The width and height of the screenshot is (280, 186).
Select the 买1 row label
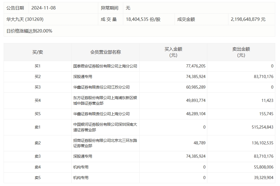pos(38,66)
